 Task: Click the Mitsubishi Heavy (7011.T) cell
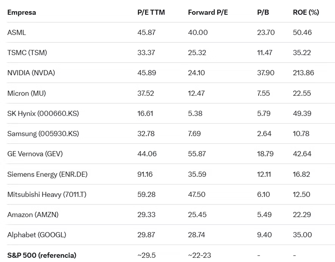(47, 195)
